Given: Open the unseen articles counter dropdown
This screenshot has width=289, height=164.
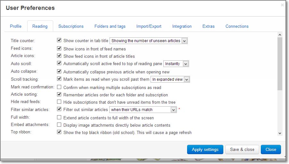Looking at the screenshot, I should point(149,41).
